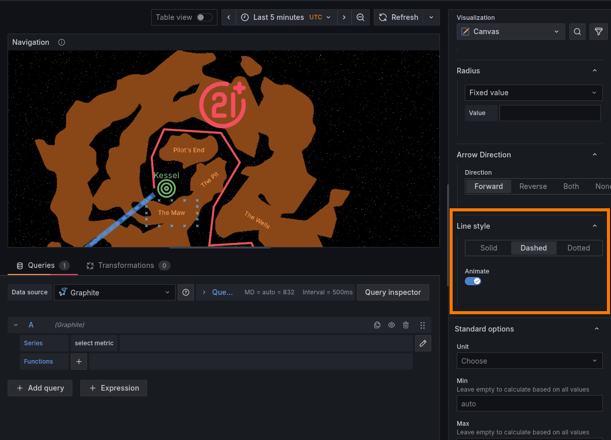Delete query A with the trash icon
This screenshot has width=611, height=440.
(x=405, y=324)
